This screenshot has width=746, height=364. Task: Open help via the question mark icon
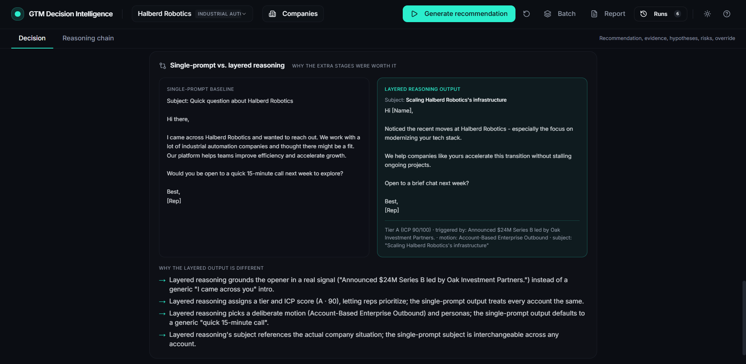[x=727, y=14]
